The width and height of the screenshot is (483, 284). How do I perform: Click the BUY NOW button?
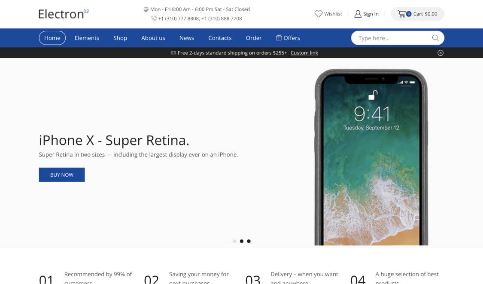click(x=61, y=175)
